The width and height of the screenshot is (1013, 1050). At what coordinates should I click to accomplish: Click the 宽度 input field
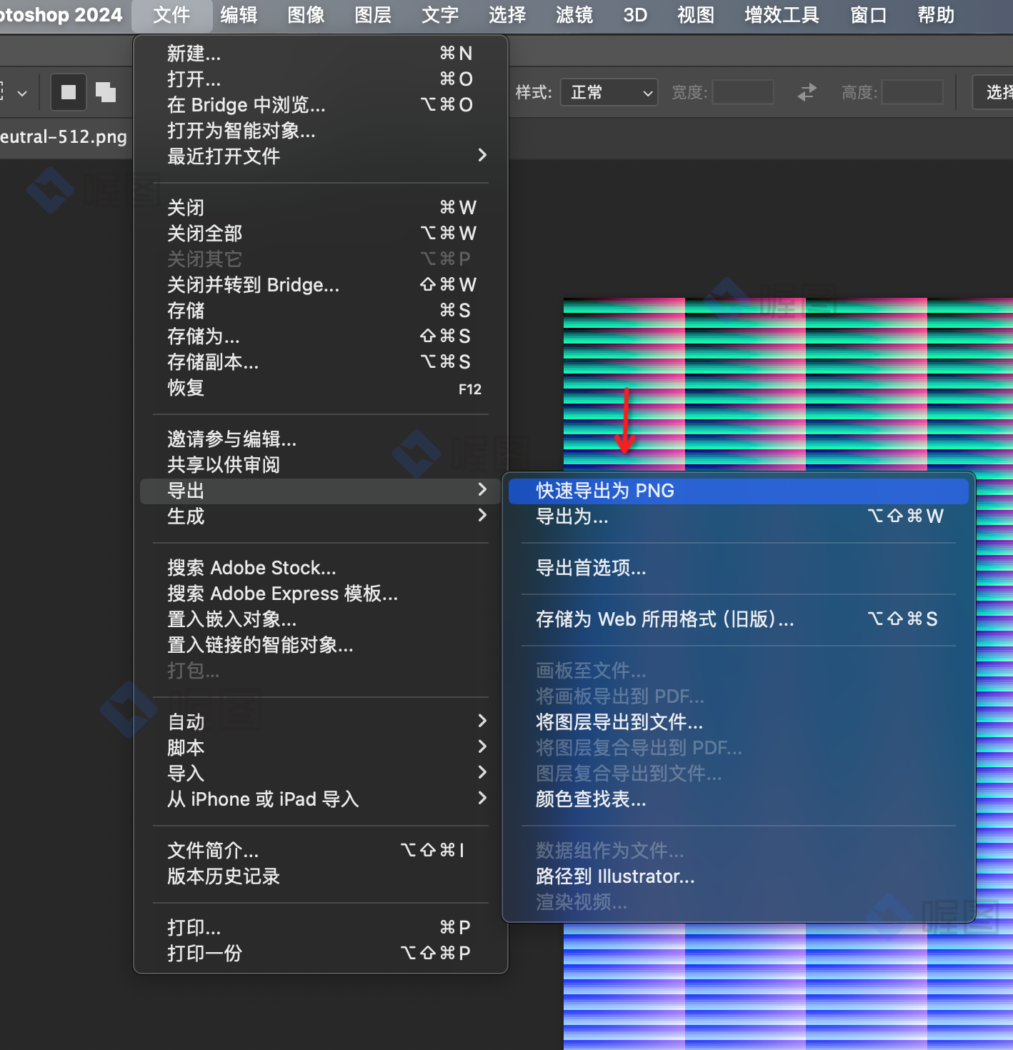point(743,92)
